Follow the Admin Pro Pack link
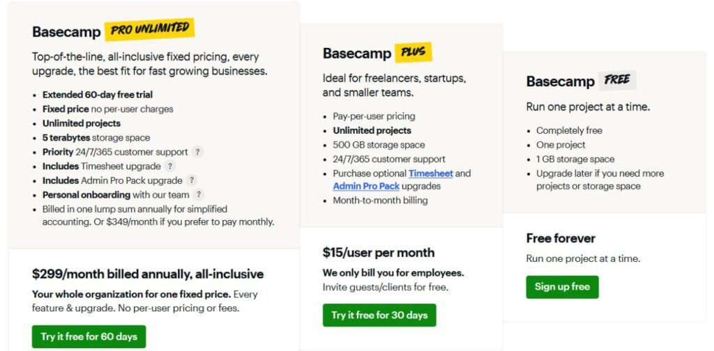Screen dimensions: 714x351 [x=366, y=186]
